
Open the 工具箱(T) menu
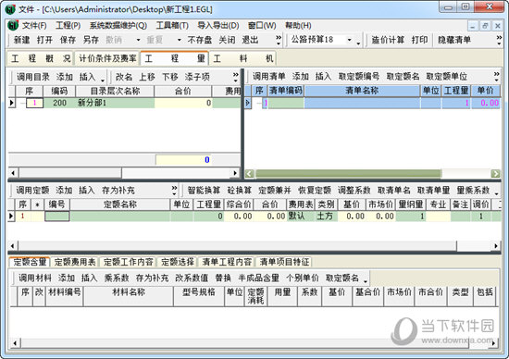tap(172, 25)
